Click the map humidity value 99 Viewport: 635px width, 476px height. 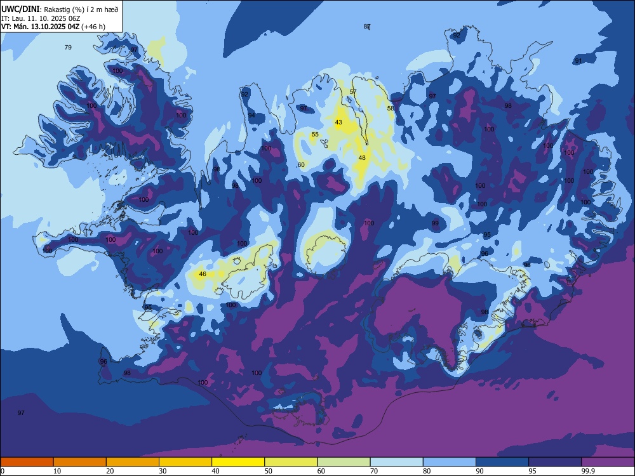pos(435,223)
